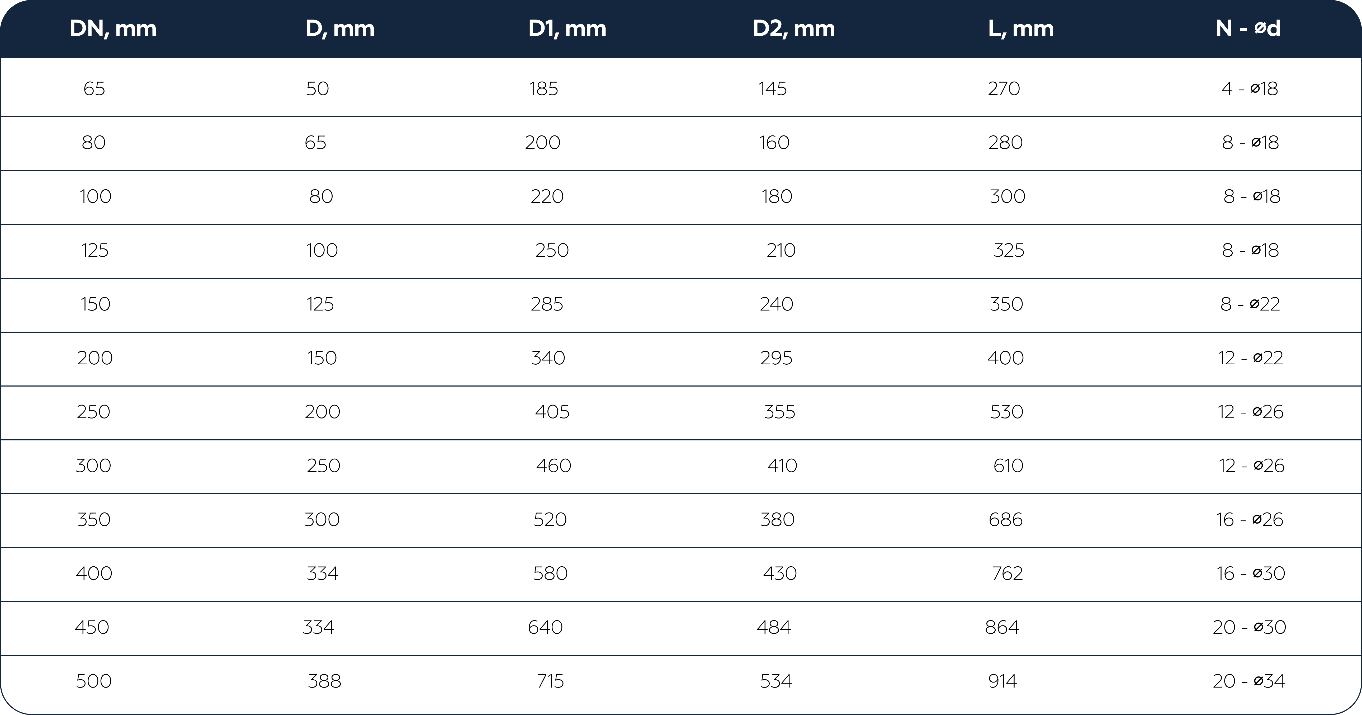Viewport: 1362px width, 715px height.
Task: Click the L, mm column header
Action: pos(1020,29)
